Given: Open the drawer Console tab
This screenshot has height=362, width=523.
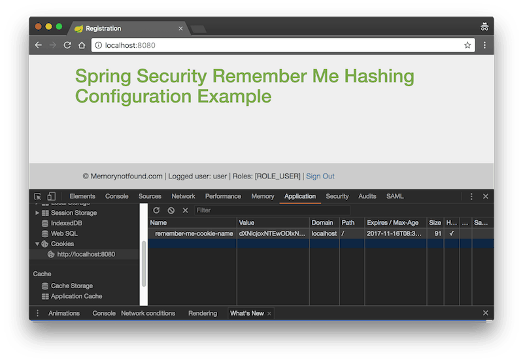Looking at the screenshot, I should click(x=104, y=314).
